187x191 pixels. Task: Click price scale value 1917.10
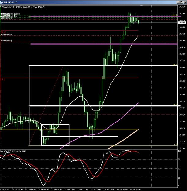(182, 34)
